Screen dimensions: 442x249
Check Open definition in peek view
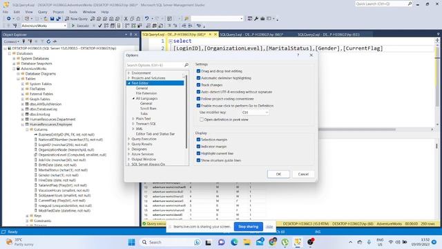coord(202,120)
